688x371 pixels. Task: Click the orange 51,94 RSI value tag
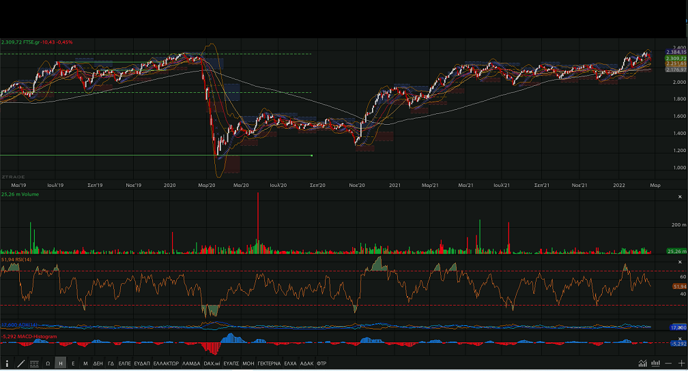(x=680, y=286)
